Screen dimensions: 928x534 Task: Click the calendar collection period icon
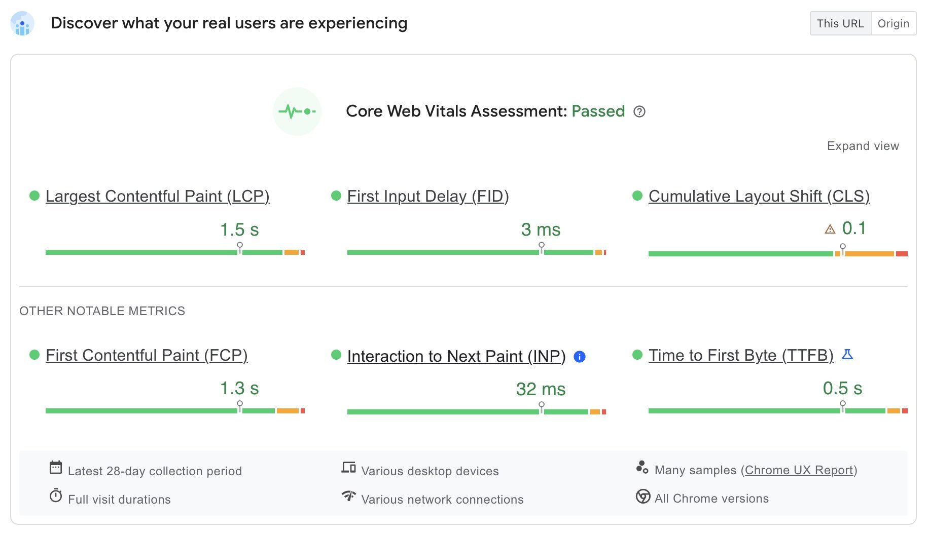pos(56,467)
